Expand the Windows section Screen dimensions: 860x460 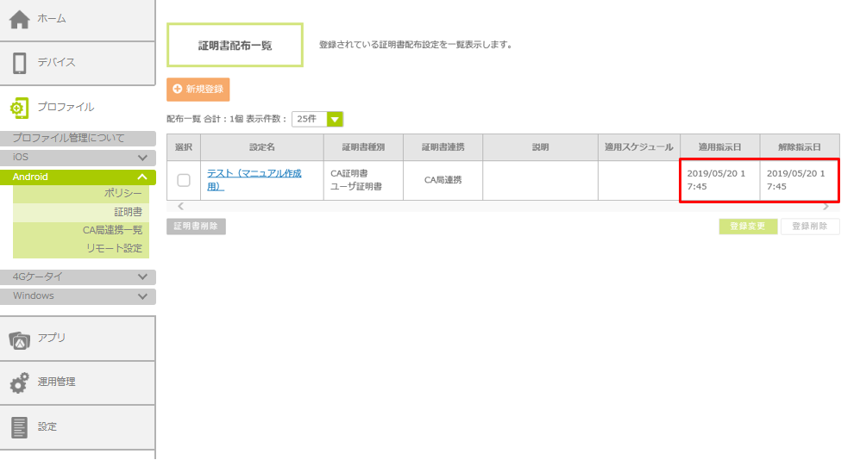point(143,296)
